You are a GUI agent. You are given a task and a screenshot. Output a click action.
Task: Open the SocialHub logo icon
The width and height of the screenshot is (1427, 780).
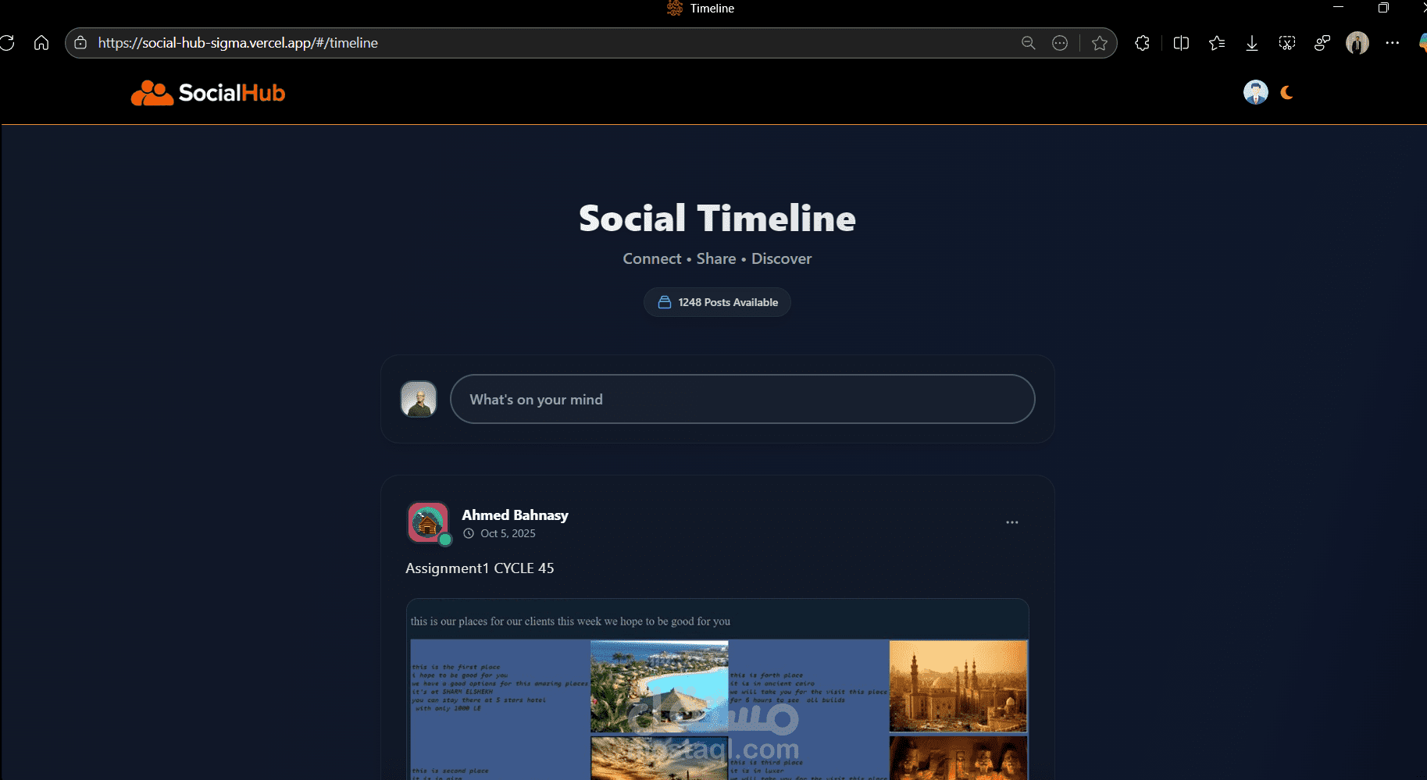pyautogui.click(x=152, y=92)
